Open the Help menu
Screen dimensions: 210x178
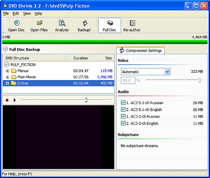pos(38,14)
